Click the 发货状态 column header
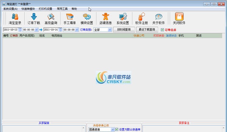 pyautogui.click(x=171, y=36)
